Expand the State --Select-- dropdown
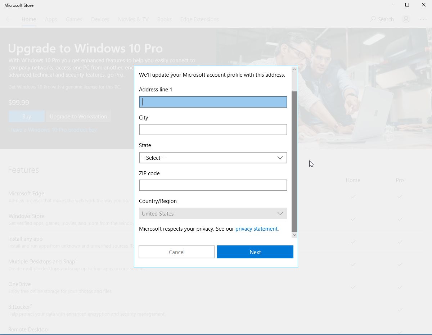This screenshot has height=335, width=432. click(213, 158)
